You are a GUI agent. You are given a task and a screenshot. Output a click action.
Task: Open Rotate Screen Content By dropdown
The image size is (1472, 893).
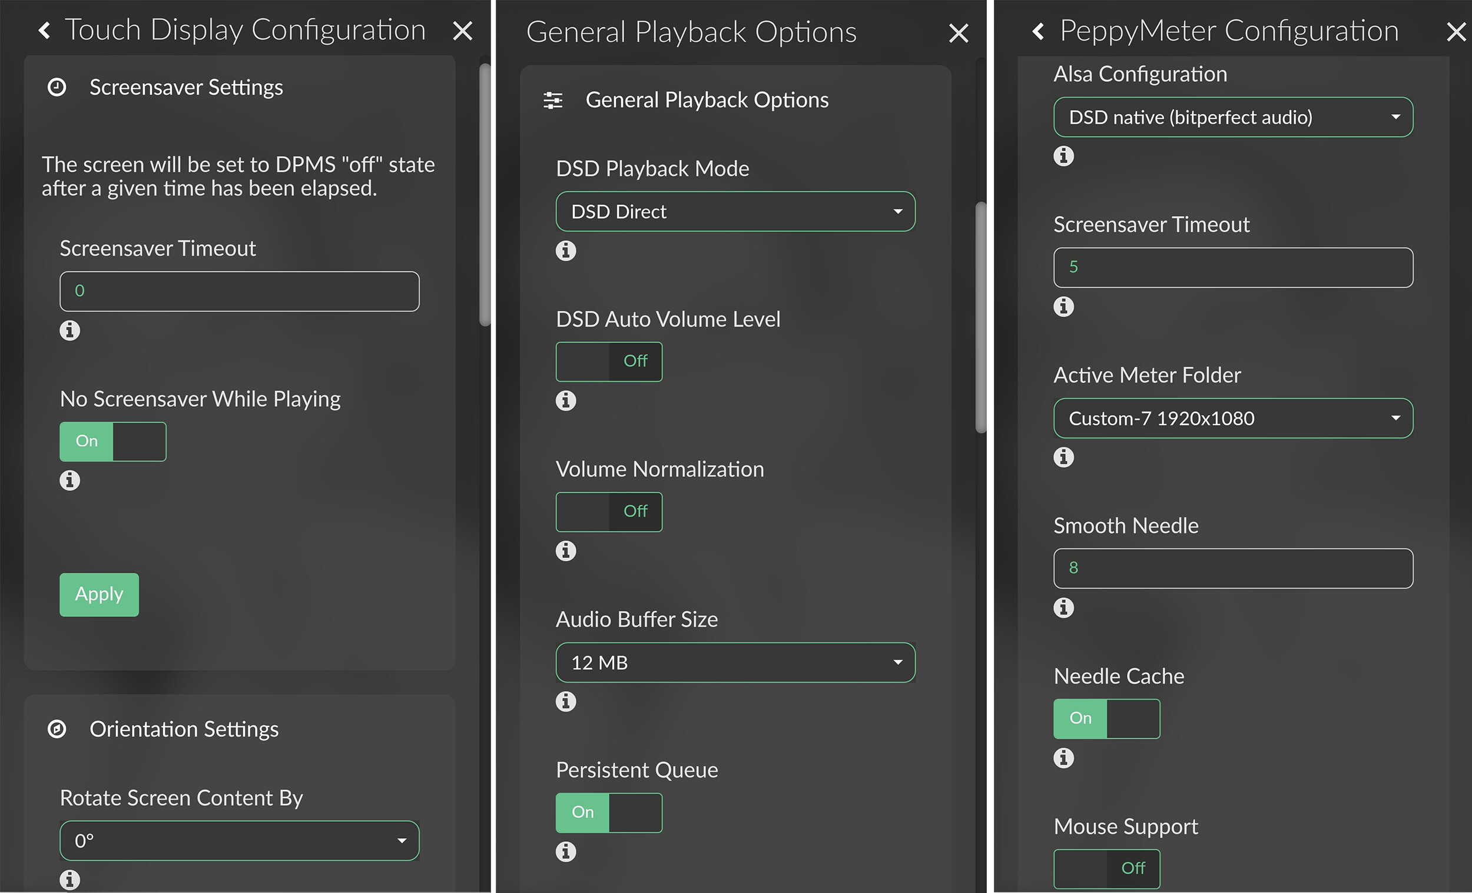239,841
